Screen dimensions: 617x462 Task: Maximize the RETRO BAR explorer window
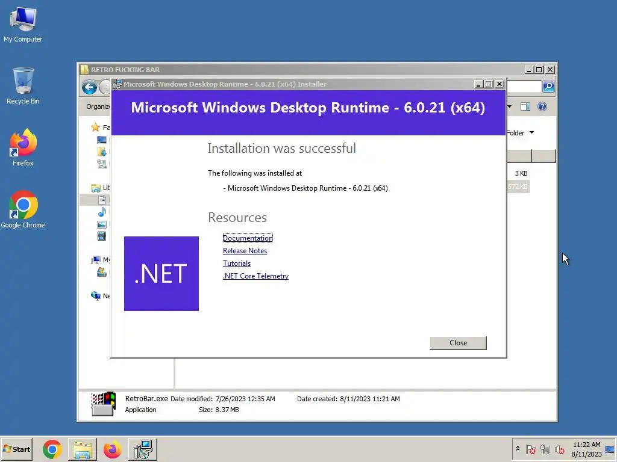pyautogui.click(x=539, y=70)
